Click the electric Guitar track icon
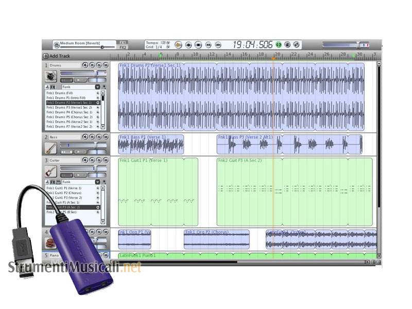This screenshot has width=412, height=309. [x=50, y=171]
